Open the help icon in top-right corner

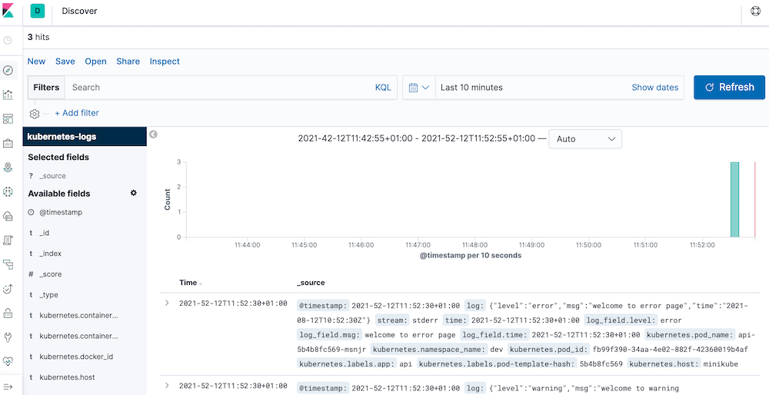[755, 12]
